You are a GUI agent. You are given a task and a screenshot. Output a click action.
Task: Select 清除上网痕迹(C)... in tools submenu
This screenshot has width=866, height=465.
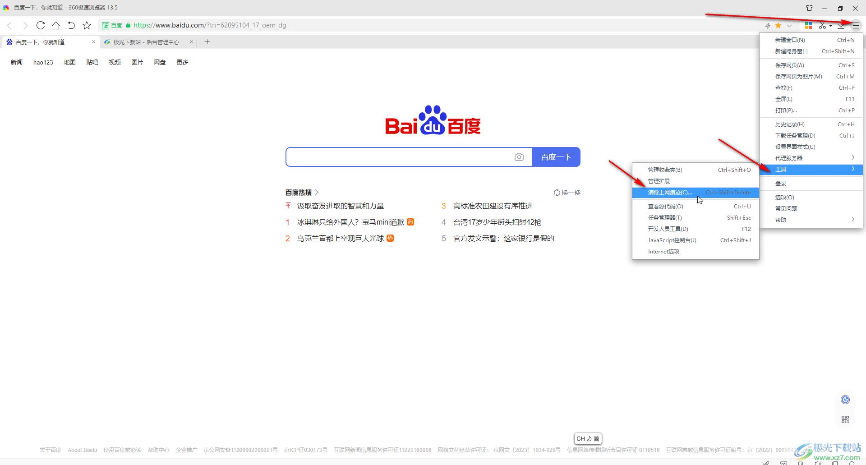[696, 193]
